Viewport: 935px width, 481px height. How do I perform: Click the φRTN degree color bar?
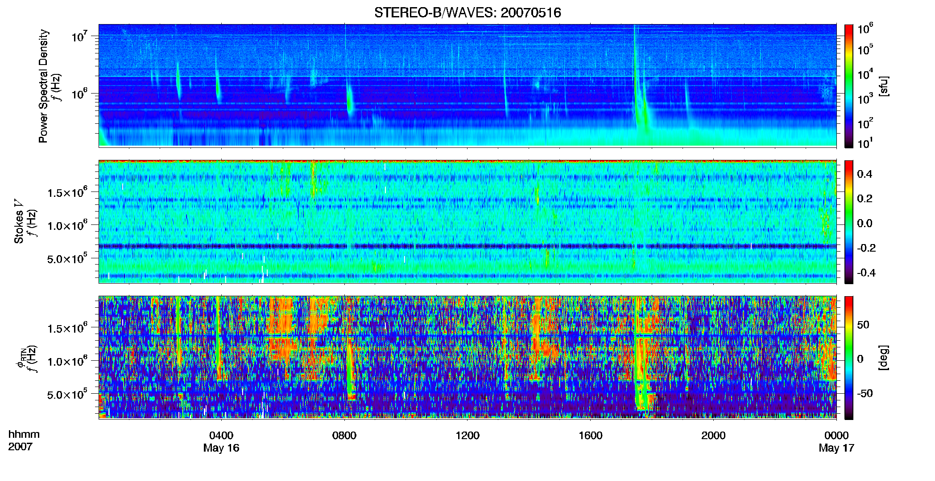coord(849,358)
